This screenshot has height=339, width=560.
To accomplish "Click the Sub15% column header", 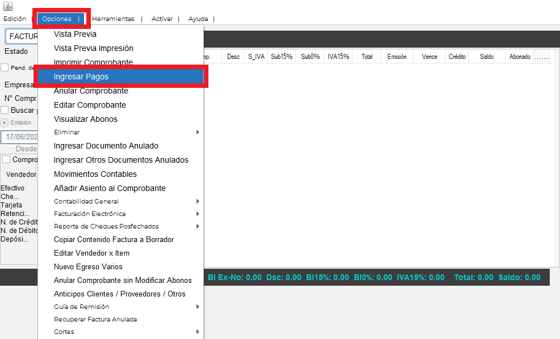I will tap(282, 57).
